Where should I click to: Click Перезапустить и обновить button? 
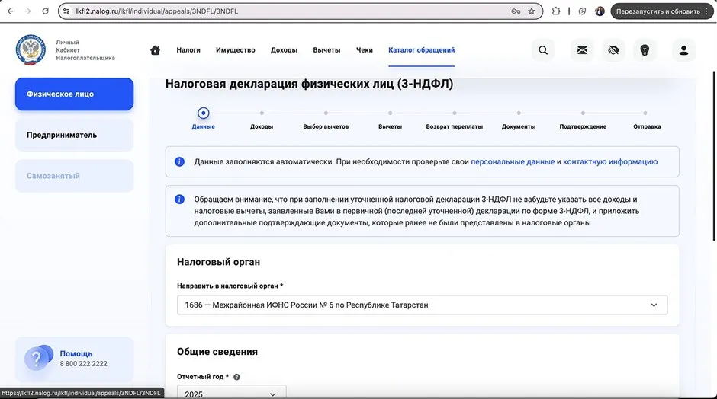tap(658, 11)
